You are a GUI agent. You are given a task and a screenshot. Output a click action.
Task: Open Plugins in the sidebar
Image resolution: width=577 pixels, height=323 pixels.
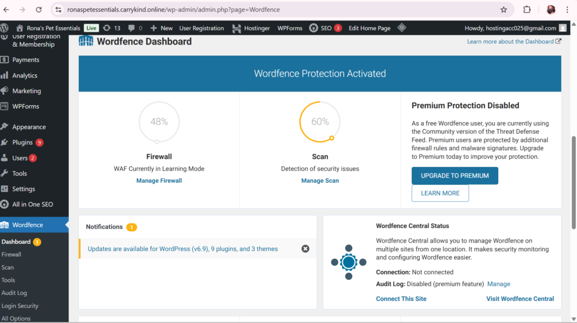(23, 142)
